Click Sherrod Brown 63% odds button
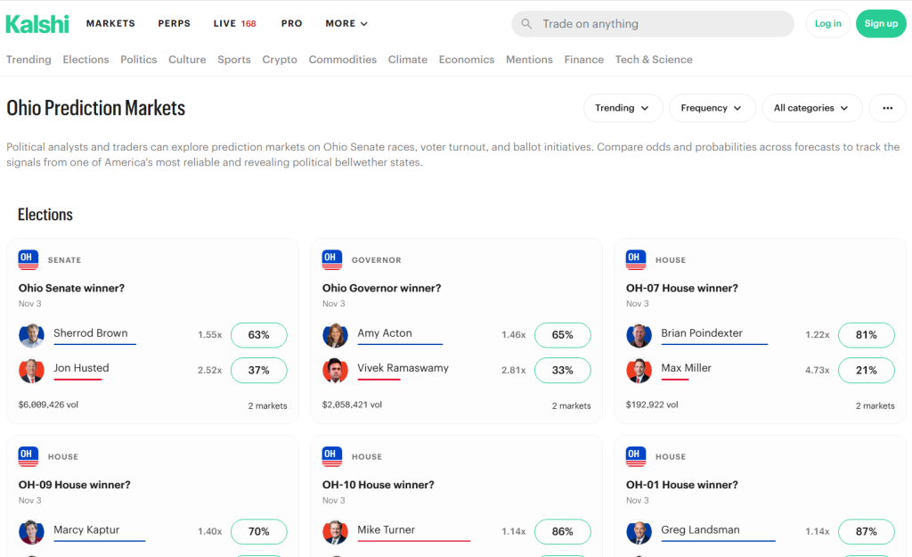 pos(259,335)
